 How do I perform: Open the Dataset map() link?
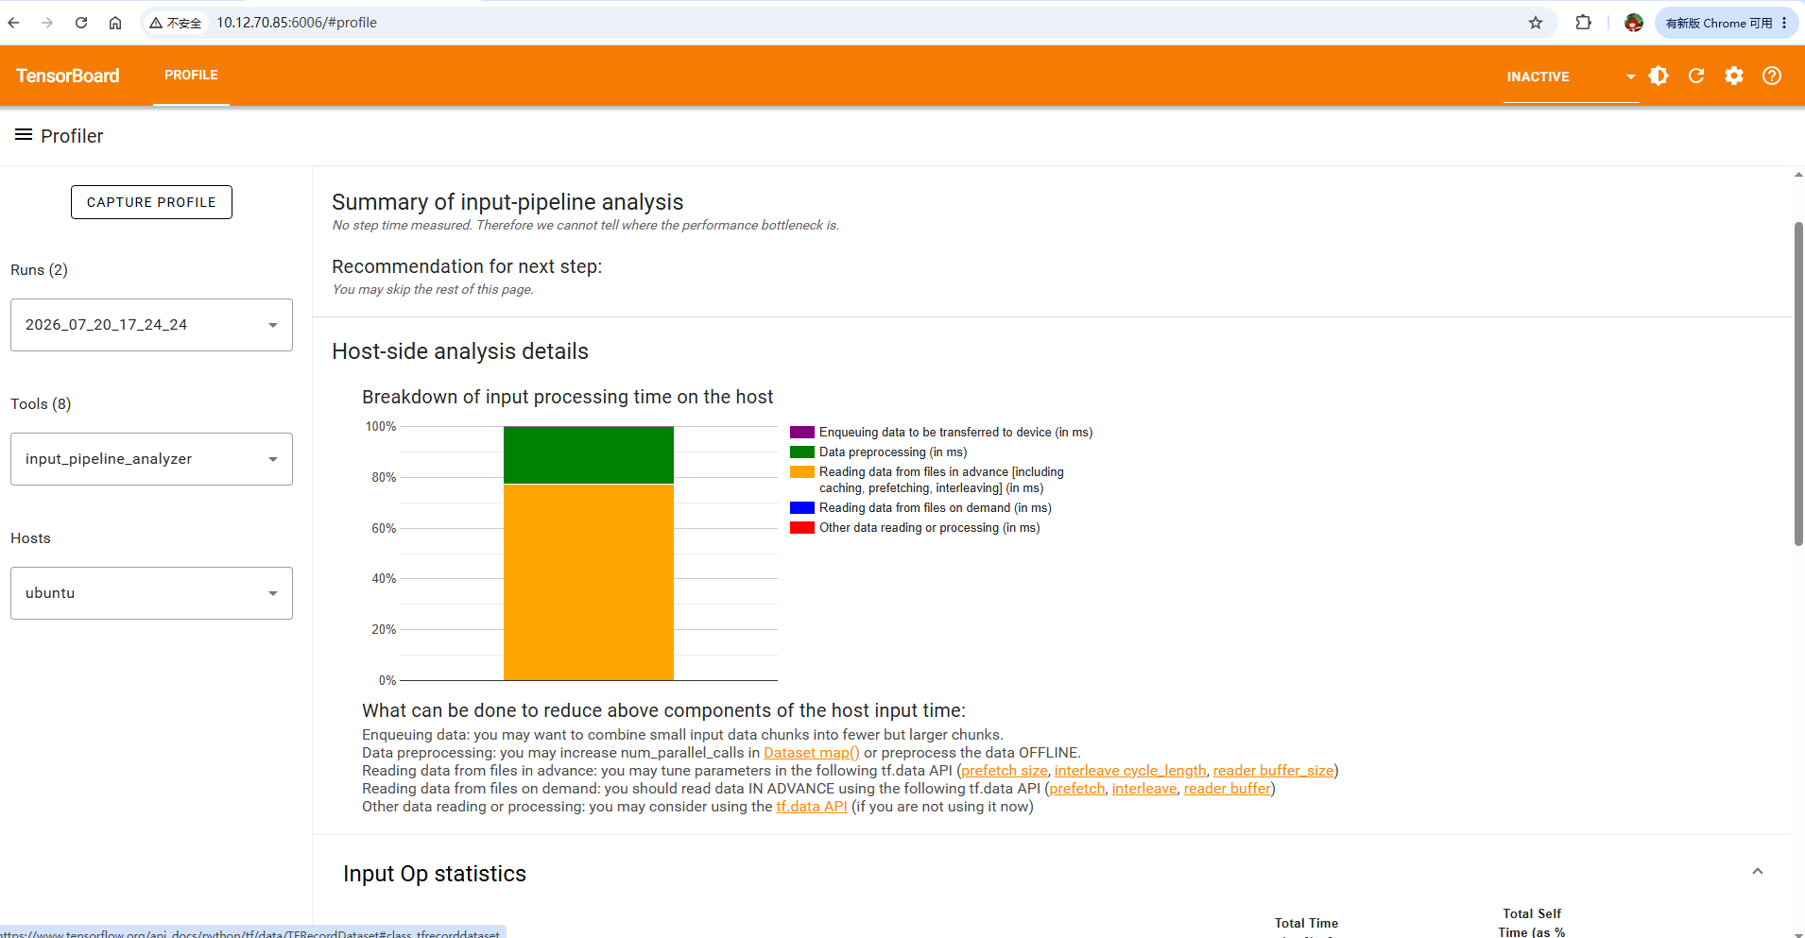(812, 753)
